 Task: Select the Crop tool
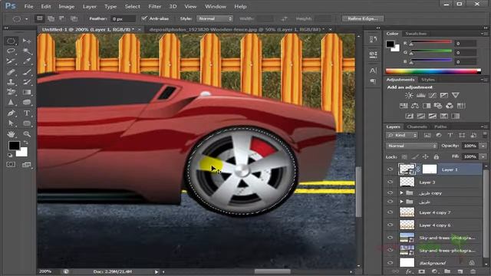[11, 61]
